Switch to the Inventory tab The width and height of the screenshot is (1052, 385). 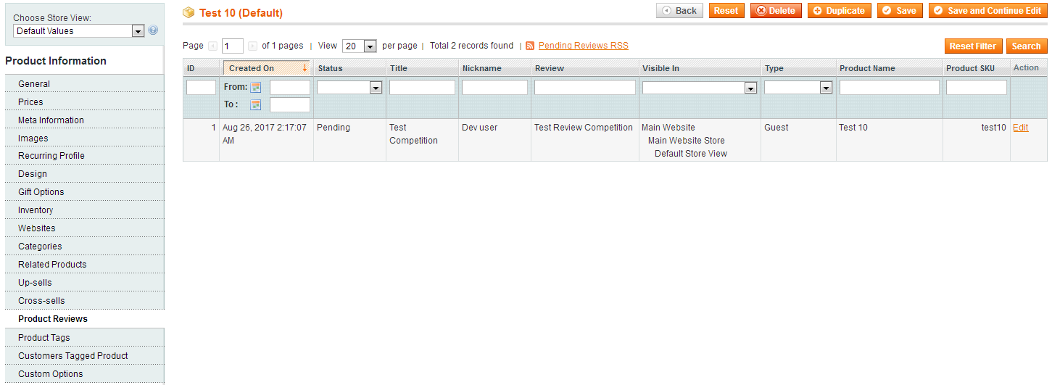pyautogui.click(x=36, y=210)
